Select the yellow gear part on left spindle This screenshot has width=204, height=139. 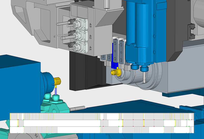57,81
